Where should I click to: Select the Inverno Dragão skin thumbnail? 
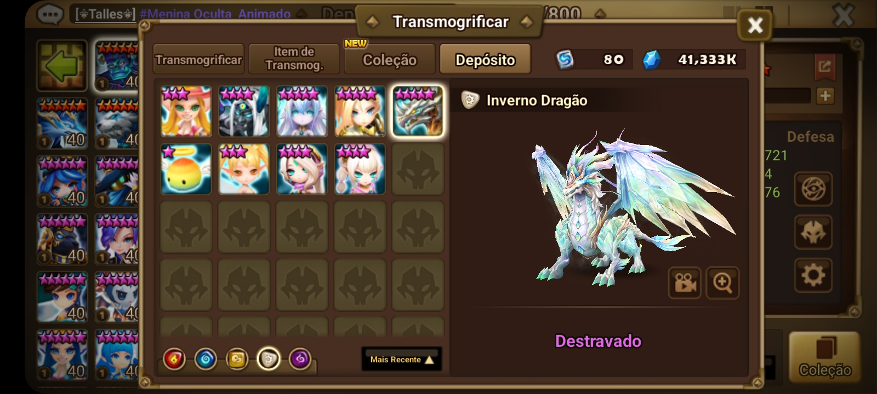(418, 111)
